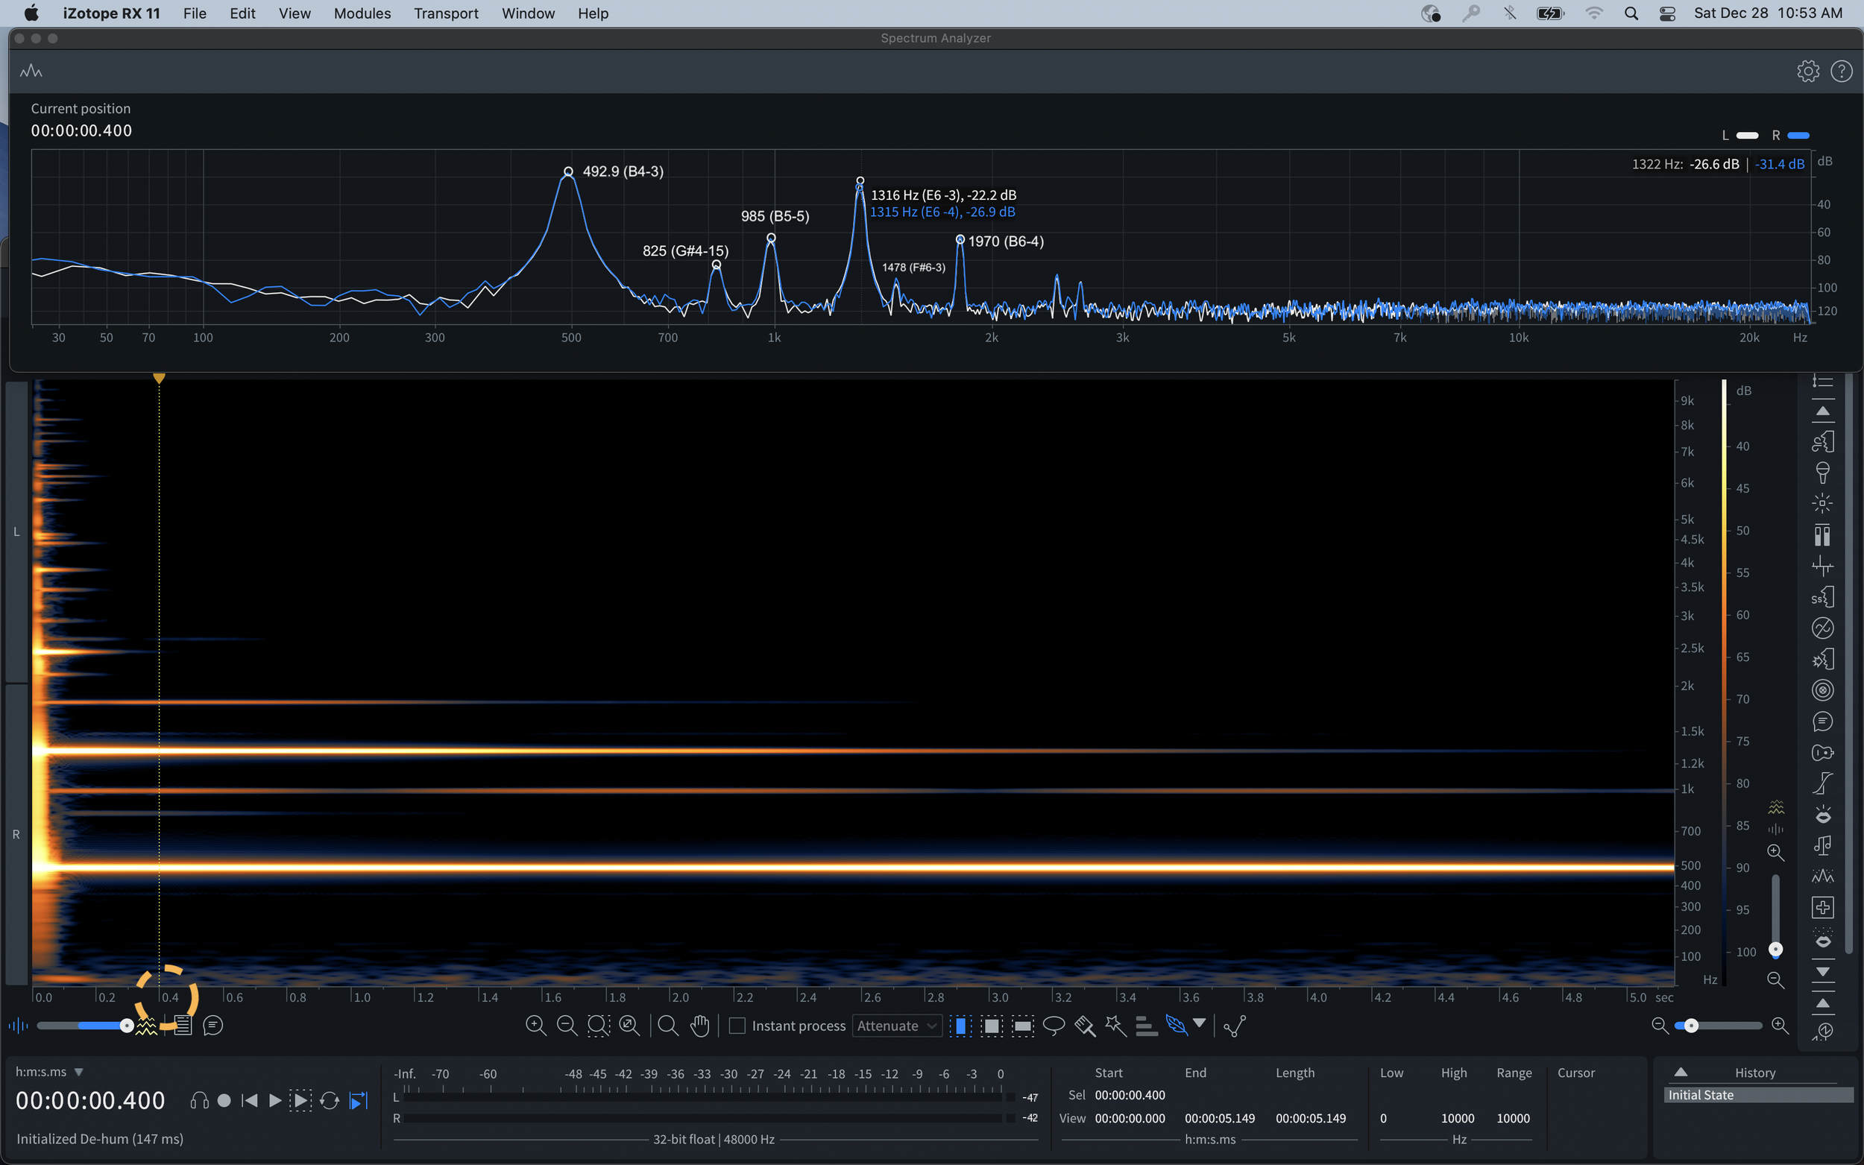Select the Time-Frequency rectangle selection tool
This screenshot has width=1864, height=1165.
click(992, 1026)
